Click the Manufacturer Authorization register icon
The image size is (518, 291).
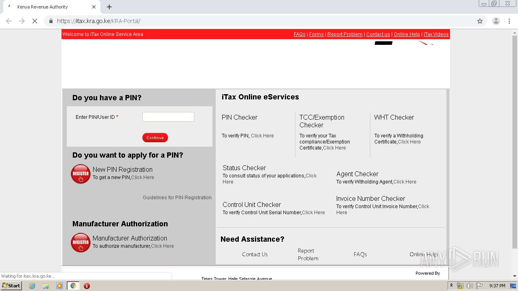point(81,242)
